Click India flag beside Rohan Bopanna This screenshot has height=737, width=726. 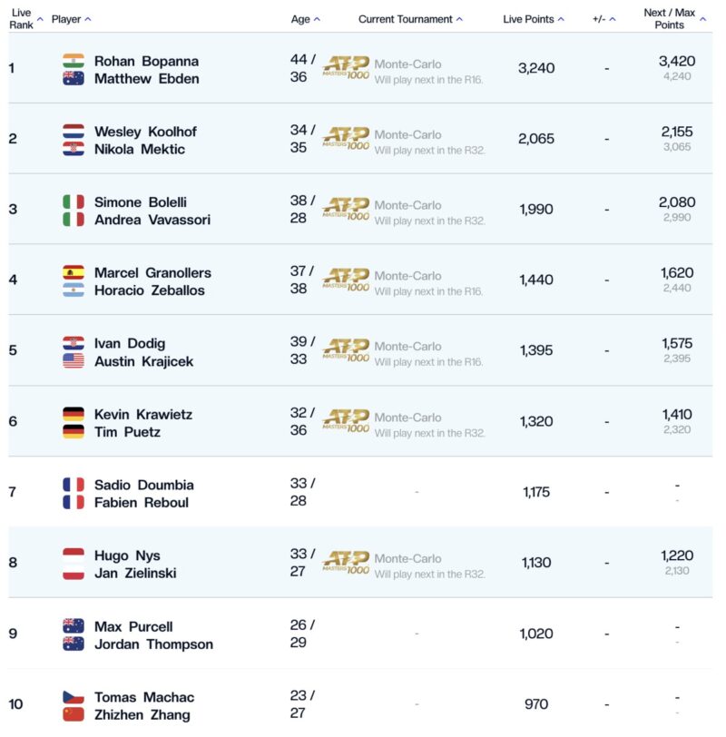click(x=74, y=61)
